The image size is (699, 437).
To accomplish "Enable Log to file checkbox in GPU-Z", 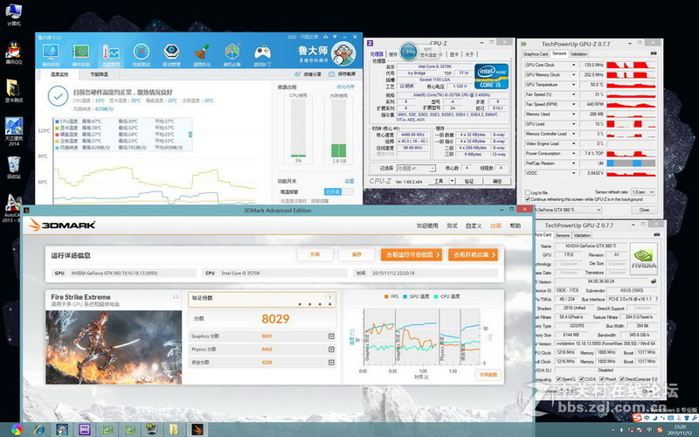I will 528,192.
